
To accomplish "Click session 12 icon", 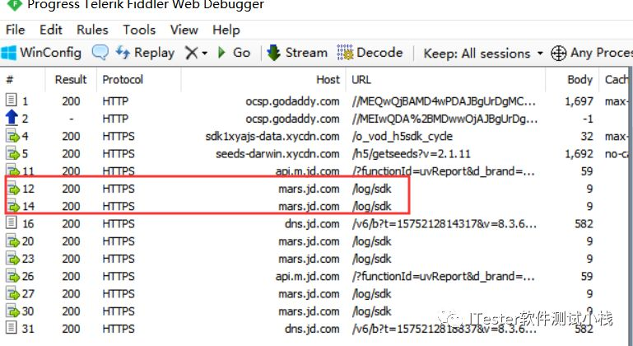I will pos(12,189).
